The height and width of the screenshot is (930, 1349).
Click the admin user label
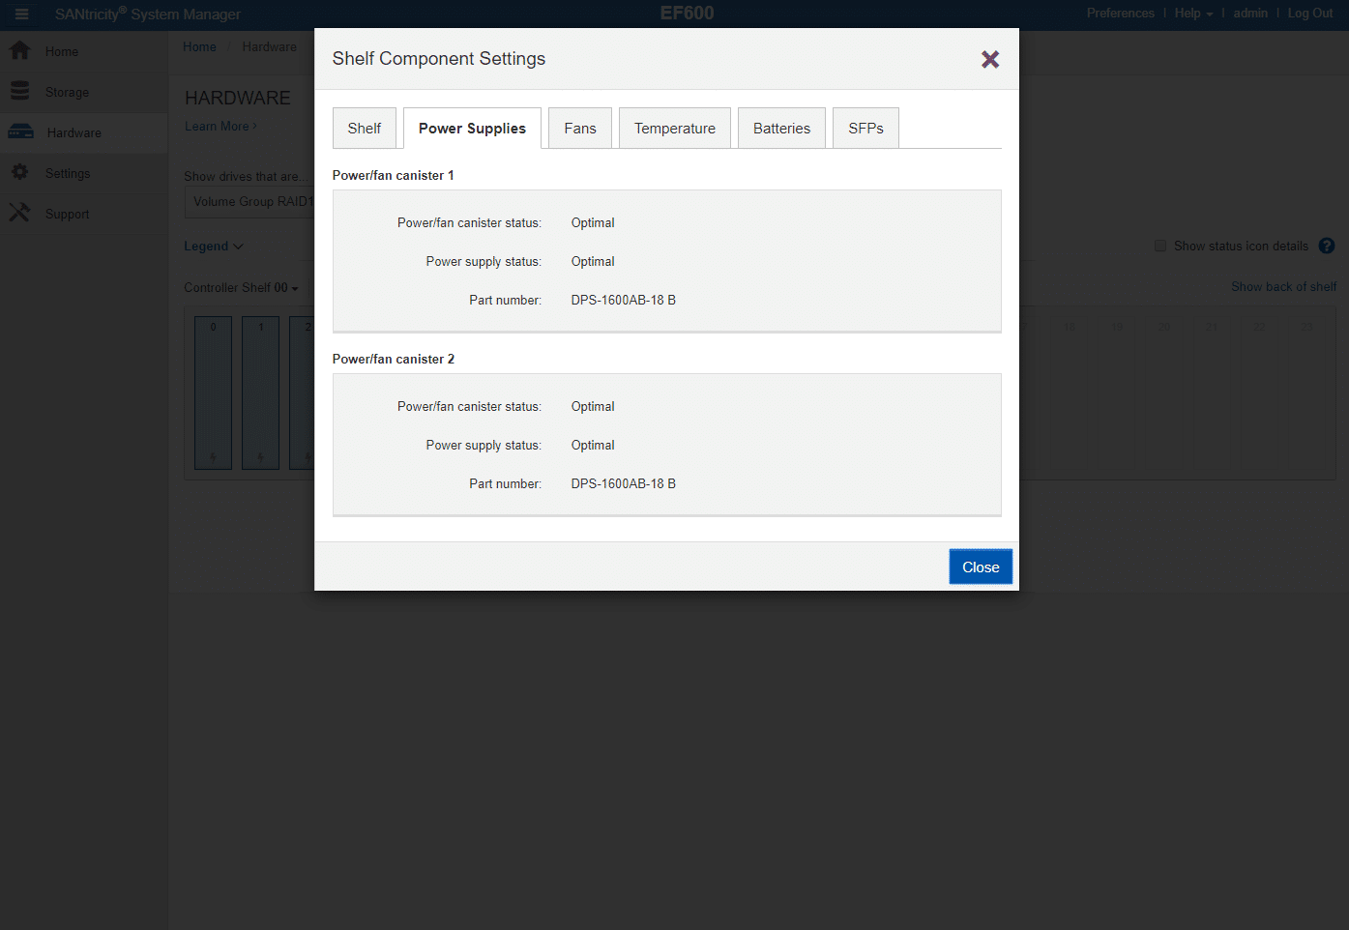pos(1249,14)
